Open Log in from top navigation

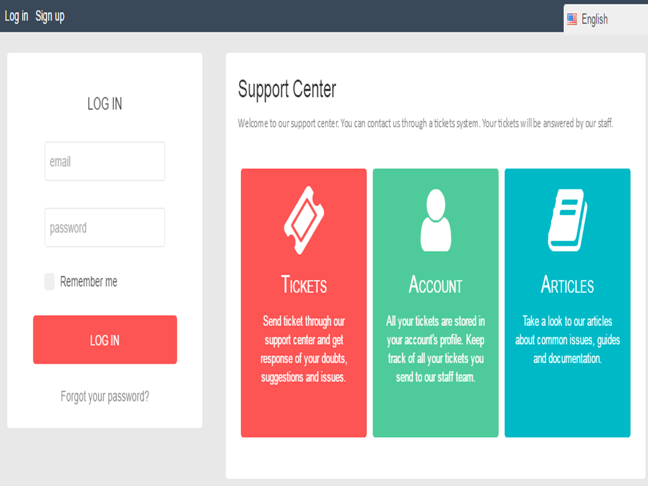click(16, 16)
